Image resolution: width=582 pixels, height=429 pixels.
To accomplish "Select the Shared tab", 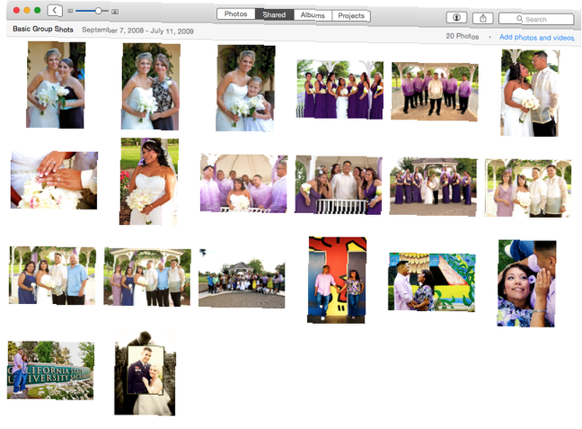I will click(274, 15).
